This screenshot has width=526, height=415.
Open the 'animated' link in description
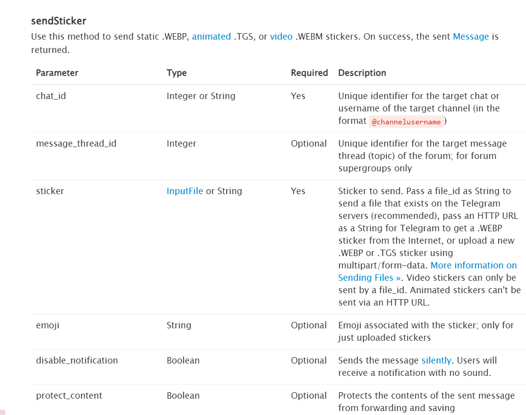[211, 36]
